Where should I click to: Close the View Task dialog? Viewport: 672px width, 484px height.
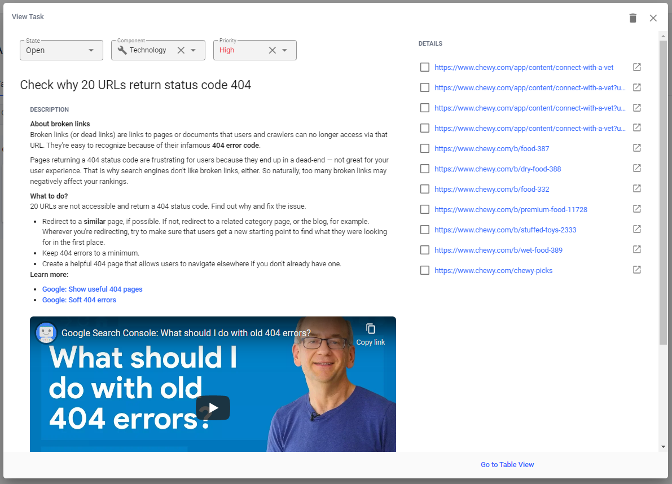(x=653, y=18)
